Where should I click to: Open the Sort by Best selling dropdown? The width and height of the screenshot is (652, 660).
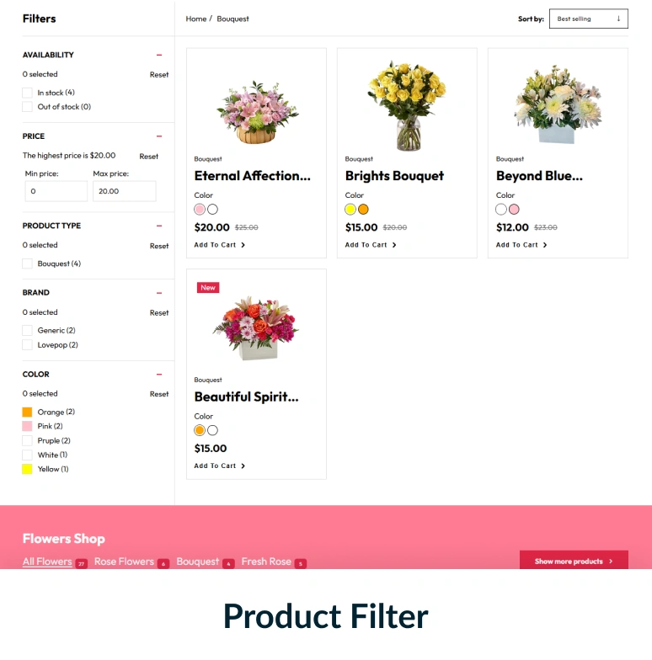tap(588, 19)
